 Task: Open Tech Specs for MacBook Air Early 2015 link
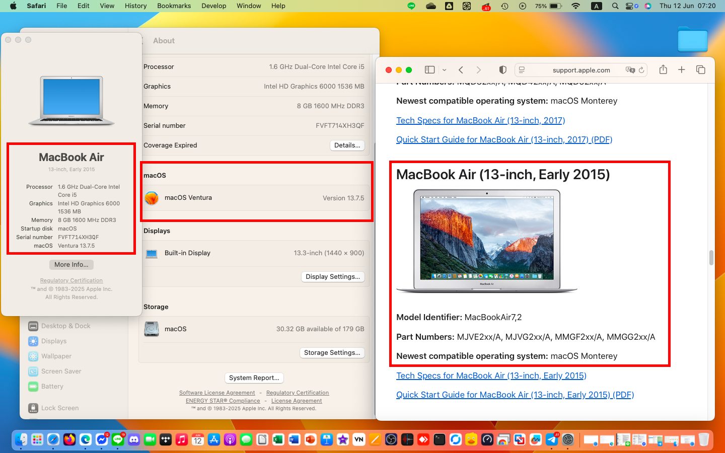(x=491, y=375)
